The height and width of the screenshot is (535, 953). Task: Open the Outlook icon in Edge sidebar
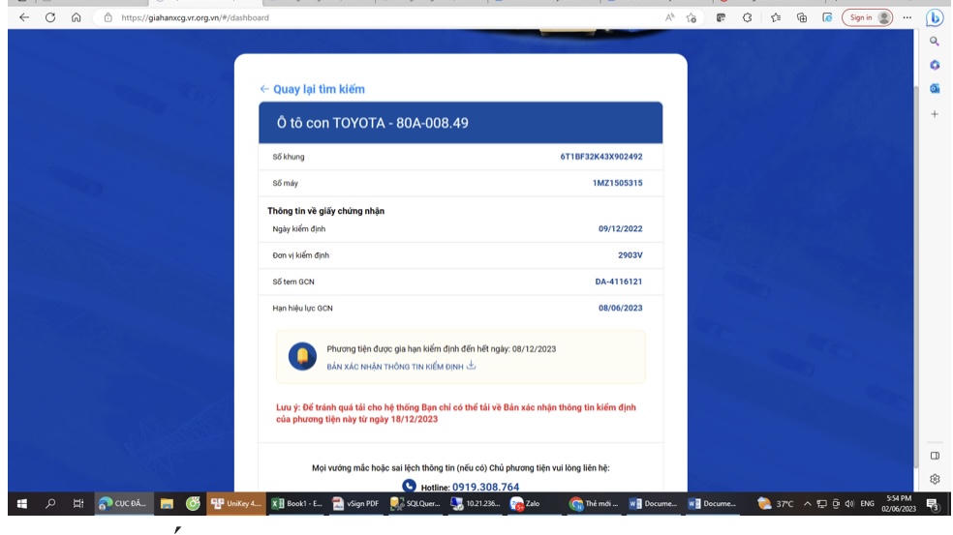935,88
